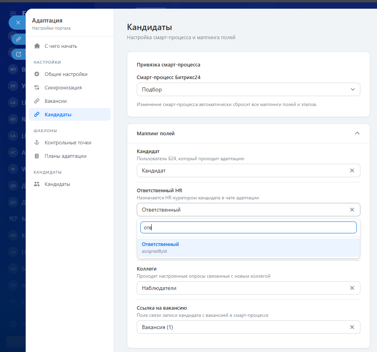Close the slider panel with X button

pos(18,23)
